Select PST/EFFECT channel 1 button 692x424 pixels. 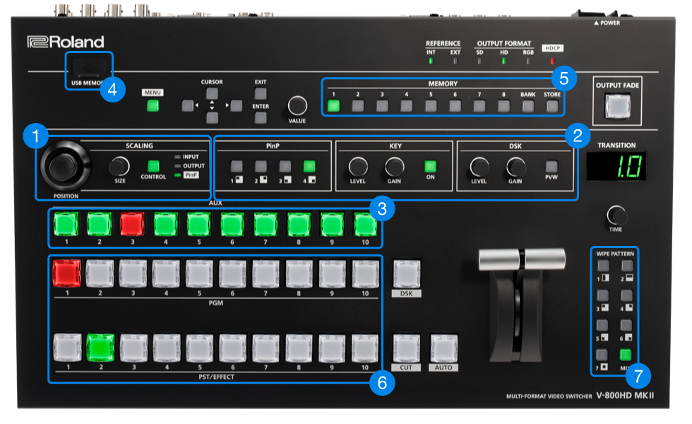pos(68,348)
